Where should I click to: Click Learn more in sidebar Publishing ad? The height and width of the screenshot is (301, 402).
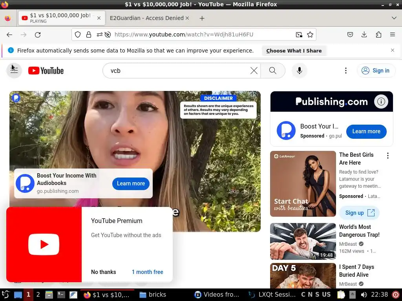tap(366, 132)
